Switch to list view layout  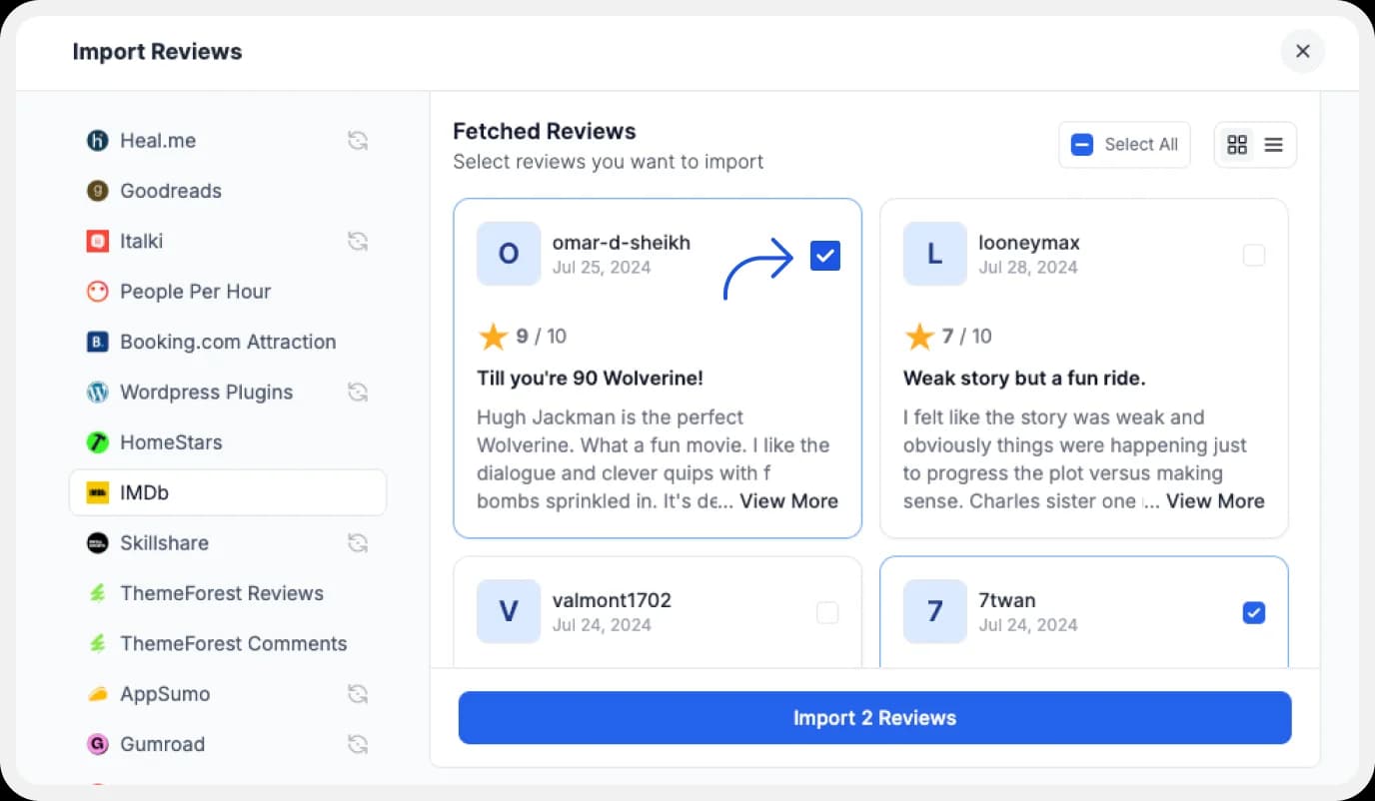(1273, 144)
